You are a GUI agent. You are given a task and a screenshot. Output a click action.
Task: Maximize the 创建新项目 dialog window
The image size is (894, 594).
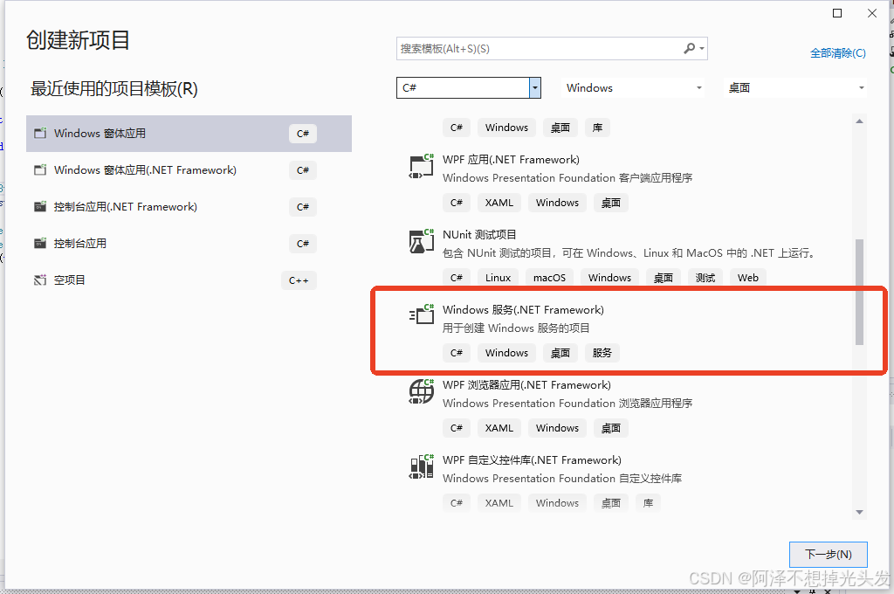click(837, 13)
